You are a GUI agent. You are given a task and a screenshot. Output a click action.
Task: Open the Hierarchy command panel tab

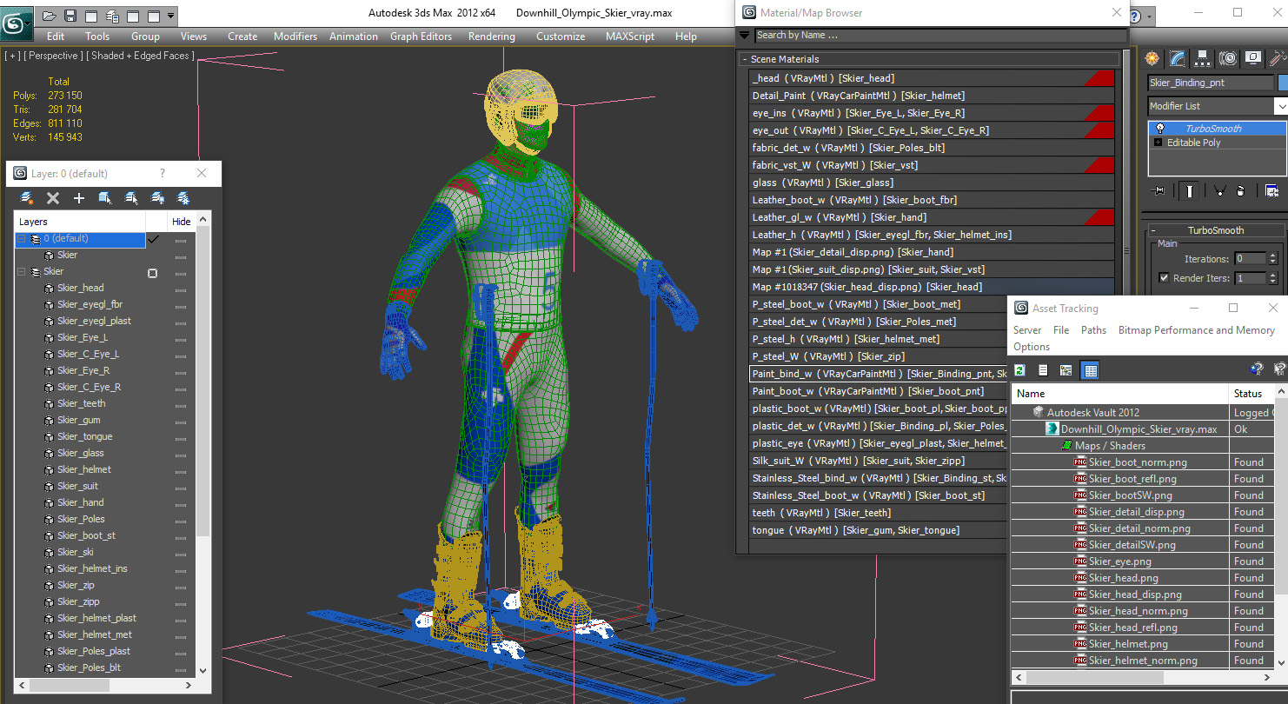(x=1203, y=58)
